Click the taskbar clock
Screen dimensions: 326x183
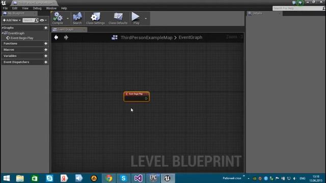pyautogui.click(x=316, y=178)
